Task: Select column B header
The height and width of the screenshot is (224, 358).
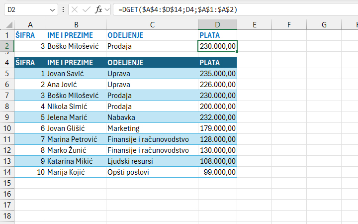Action: pos(76,24)
